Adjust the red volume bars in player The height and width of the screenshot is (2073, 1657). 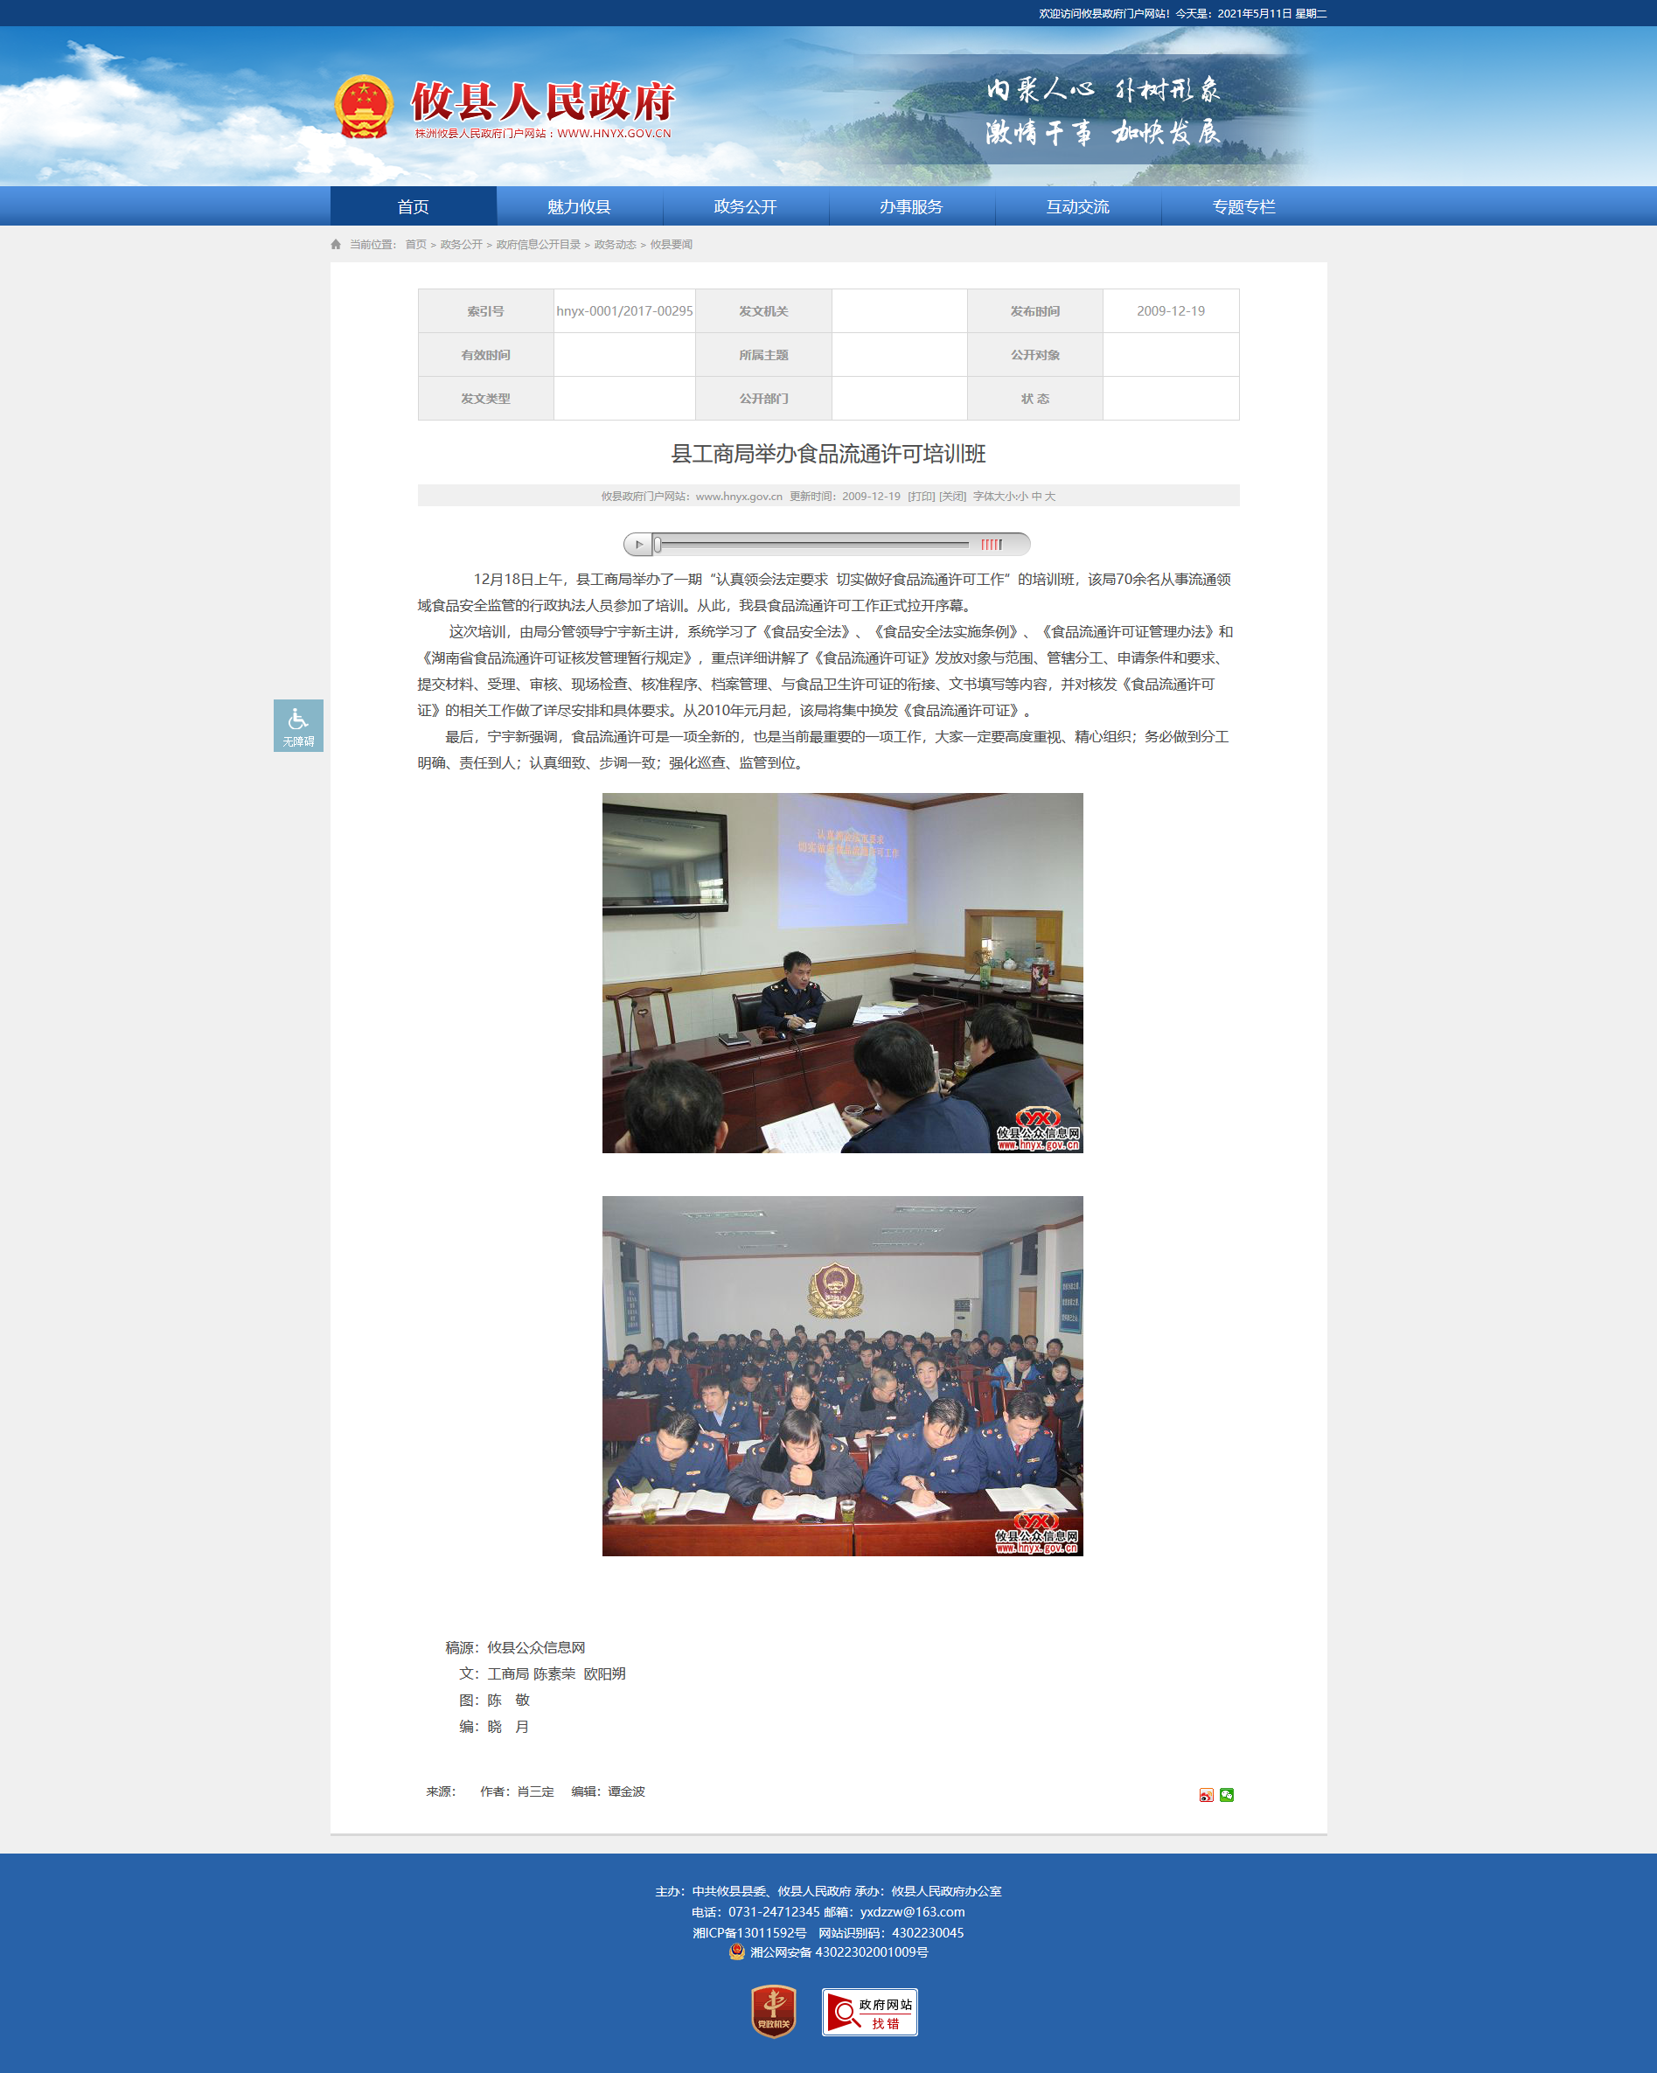click(x=991, y=544)
